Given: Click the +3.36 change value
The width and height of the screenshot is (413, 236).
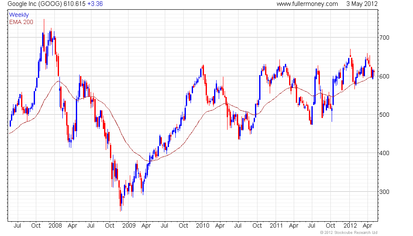Looking at the screenshot, I should click(x=95, y=4).
